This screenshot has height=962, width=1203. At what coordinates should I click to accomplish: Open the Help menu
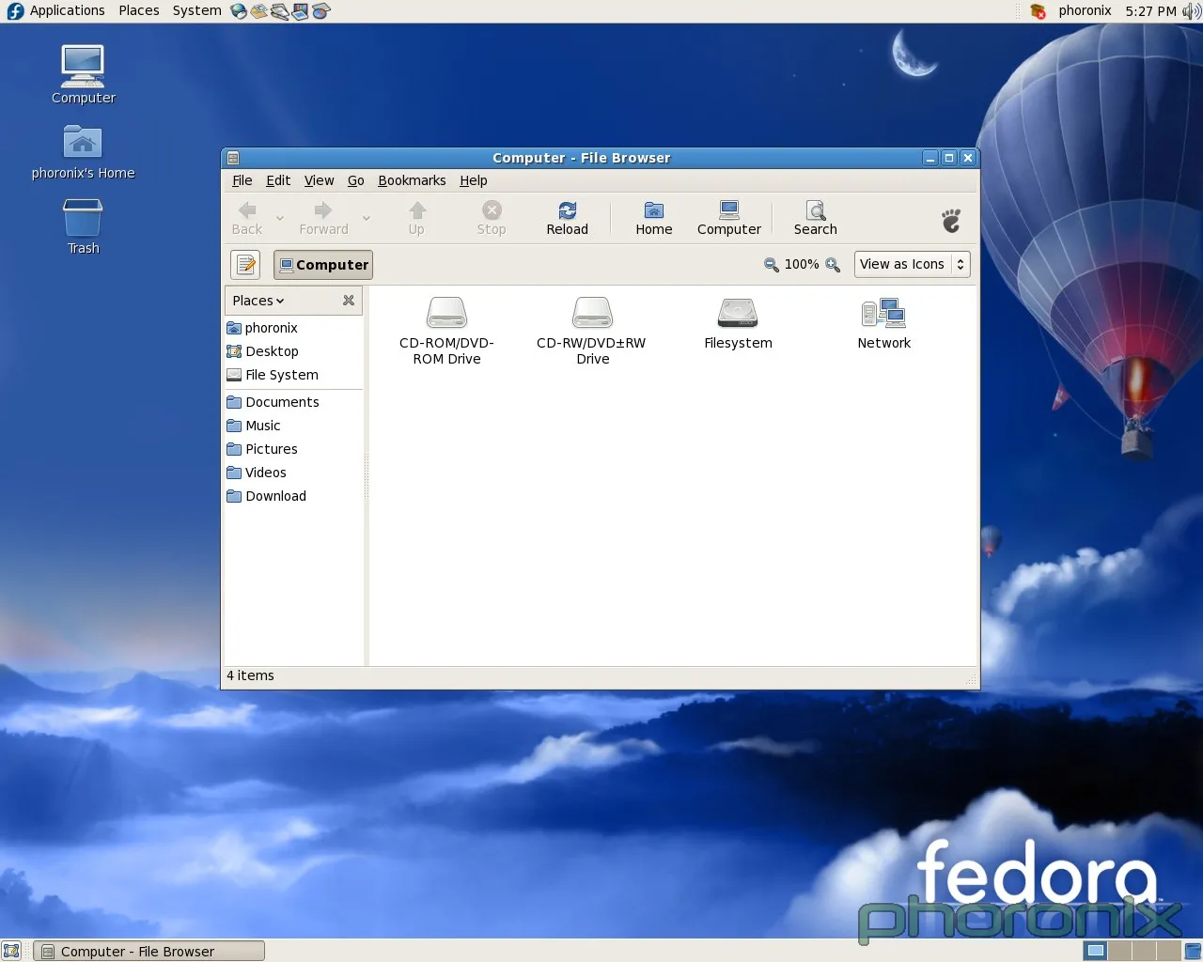(474, 180)
